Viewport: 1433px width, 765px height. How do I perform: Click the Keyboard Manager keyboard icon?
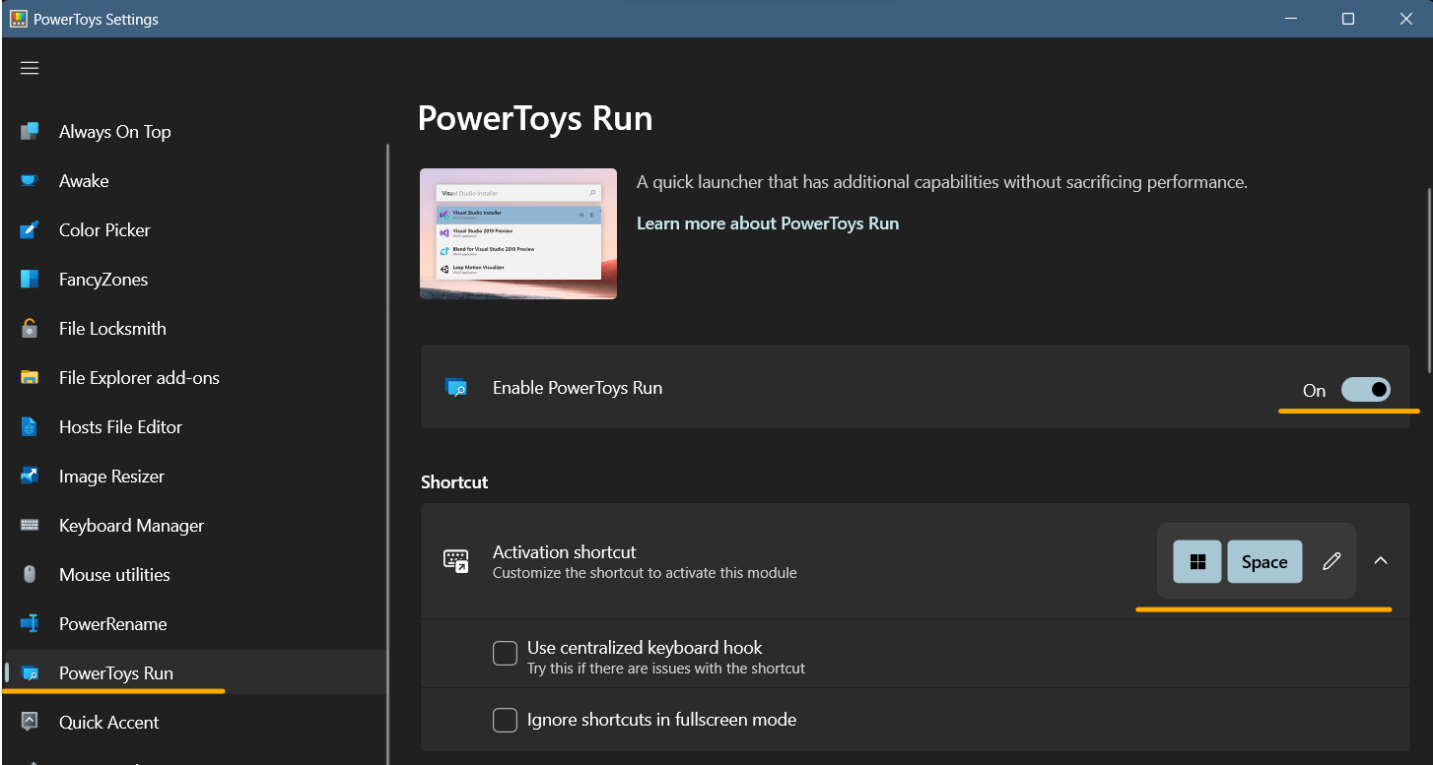click(x=30, y=525)
